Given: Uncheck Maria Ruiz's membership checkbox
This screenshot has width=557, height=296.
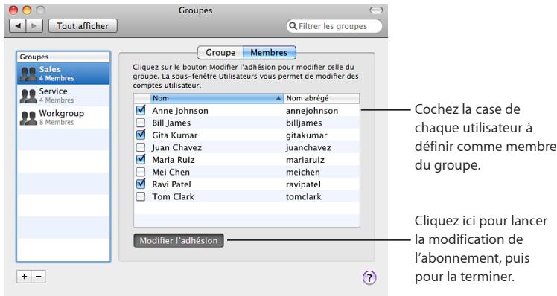Looking at the screenshot, I should pyautogui.click(x=141, y=159).
